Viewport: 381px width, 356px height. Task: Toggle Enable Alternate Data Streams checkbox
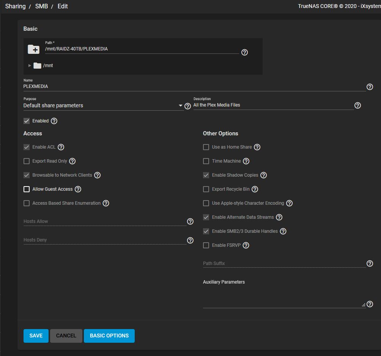pyautogui.click(x=206, y=217)
